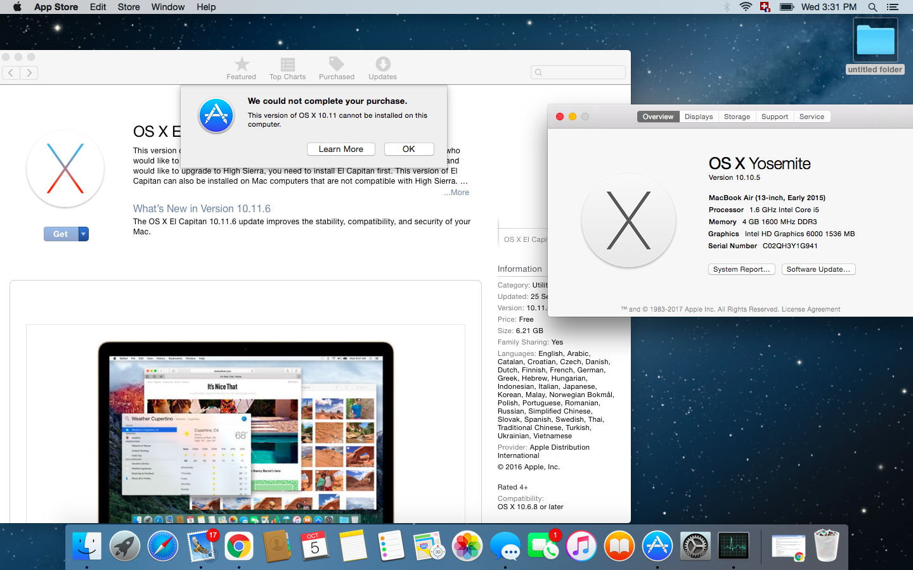Viewport: 913px width, 570px height.
Task: Click OK in the purchase error dialog
Action: tap(409, 149)
